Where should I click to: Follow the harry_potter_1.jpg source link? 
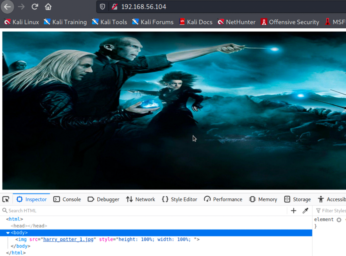68,239
